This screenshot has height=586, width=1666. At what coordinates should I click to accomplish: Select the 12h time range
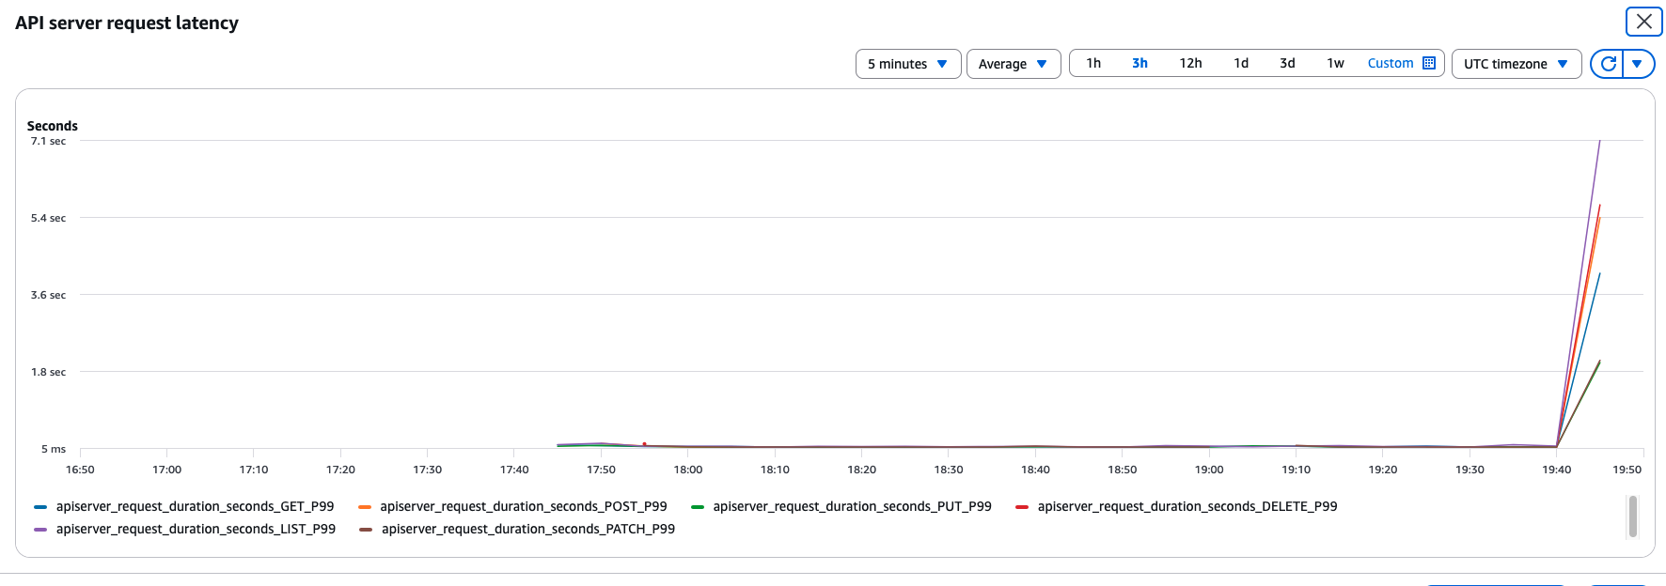1190,63
